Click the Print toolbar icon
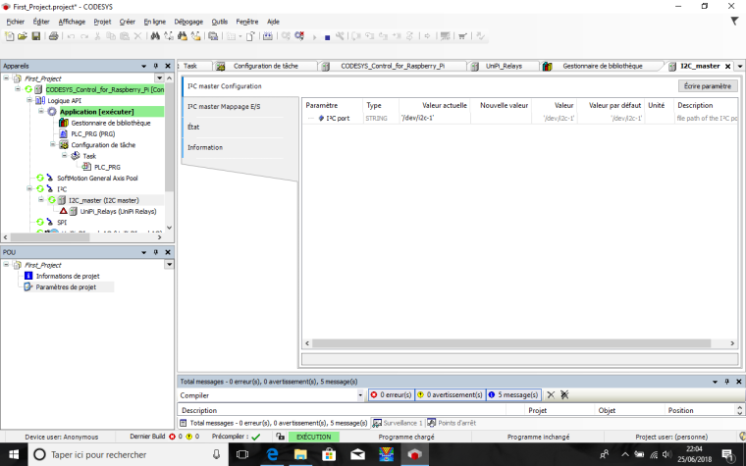The width and height of the screenshot is (746, 466). (53, 36)
